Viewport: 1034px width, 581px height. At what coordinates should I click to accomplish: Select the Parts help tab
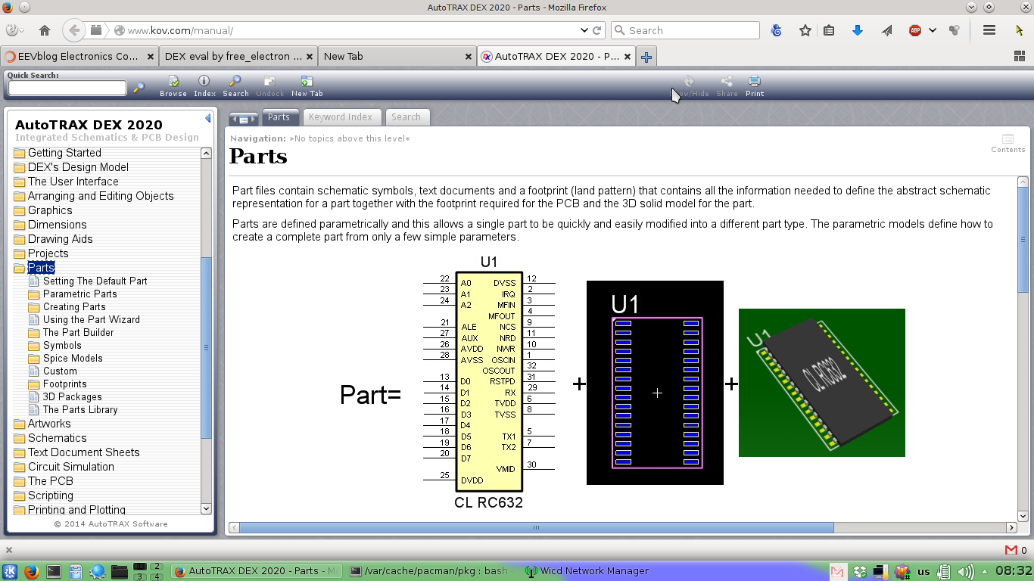pyautogui.click(x=279, y=117)
